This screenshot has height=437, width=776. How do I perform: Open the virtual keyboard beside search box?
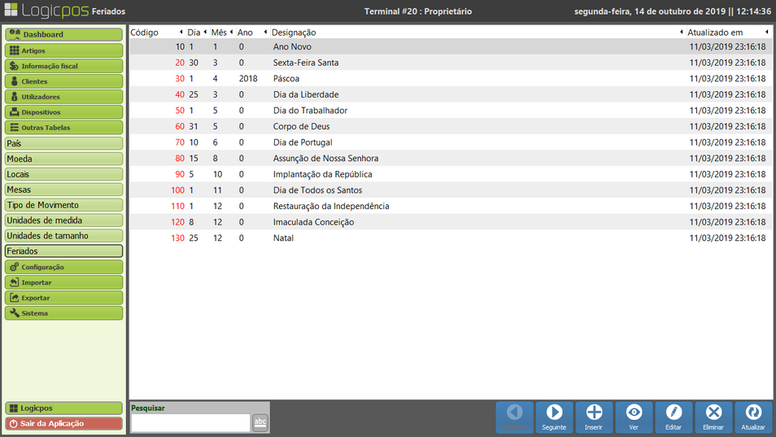point(260,422)
